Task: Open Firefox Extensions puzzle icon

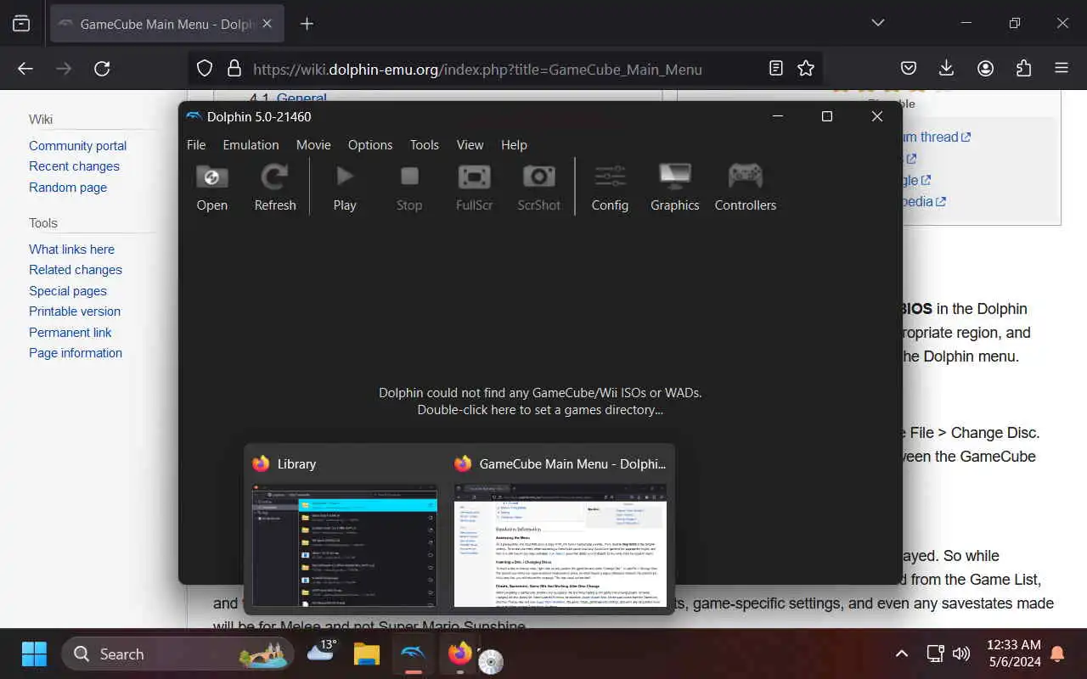Action: point(1023,69)
